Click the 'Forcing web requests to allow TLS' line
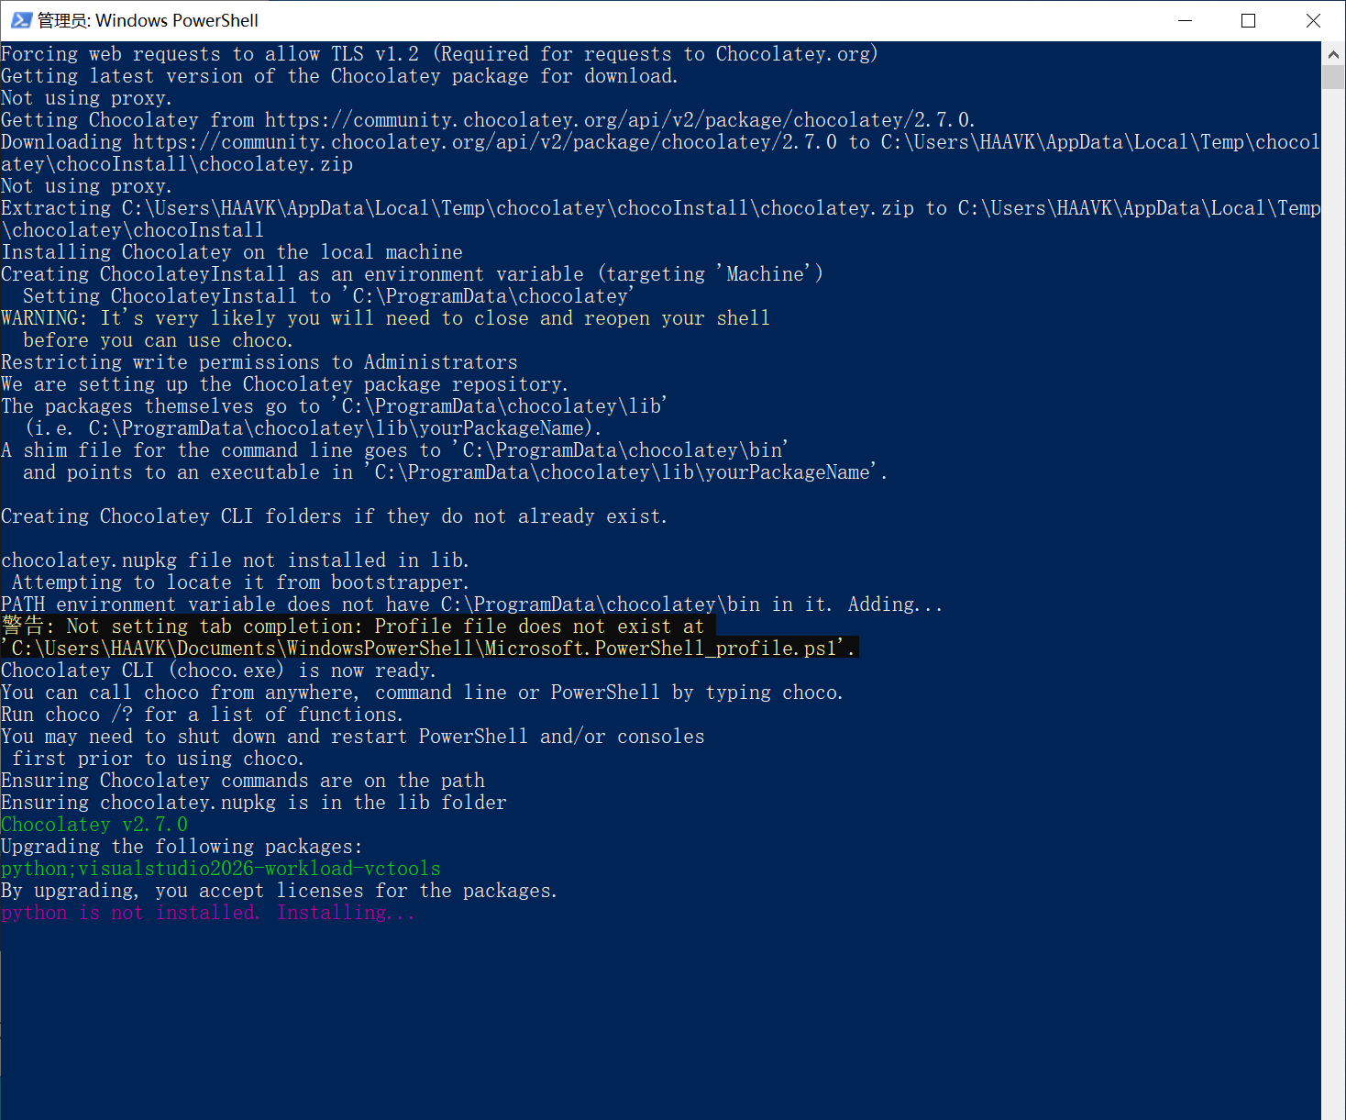Viewport: 1346px width, 1120px height. [439, 54]
